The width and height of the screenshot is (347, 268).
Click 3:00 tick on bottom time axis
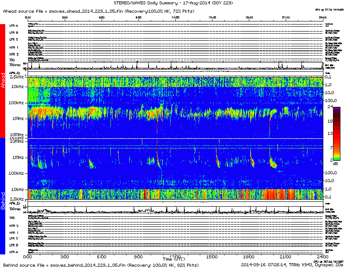pyautogui.click(x=64, y=257)
